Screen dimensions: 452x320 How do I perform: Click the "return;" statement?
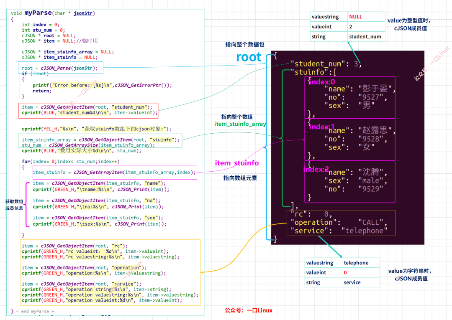(x=42, y=91)
